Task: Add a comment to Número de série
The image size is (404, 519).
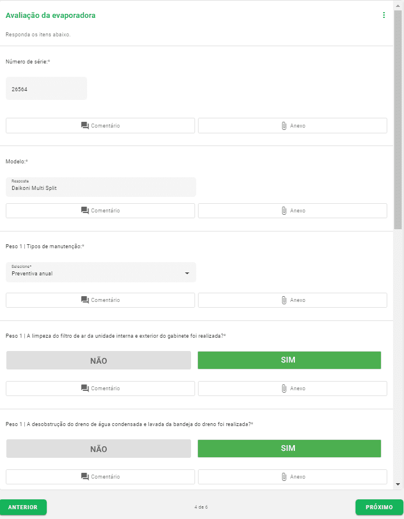Action: pyautogui.click(x=100, y=125)
